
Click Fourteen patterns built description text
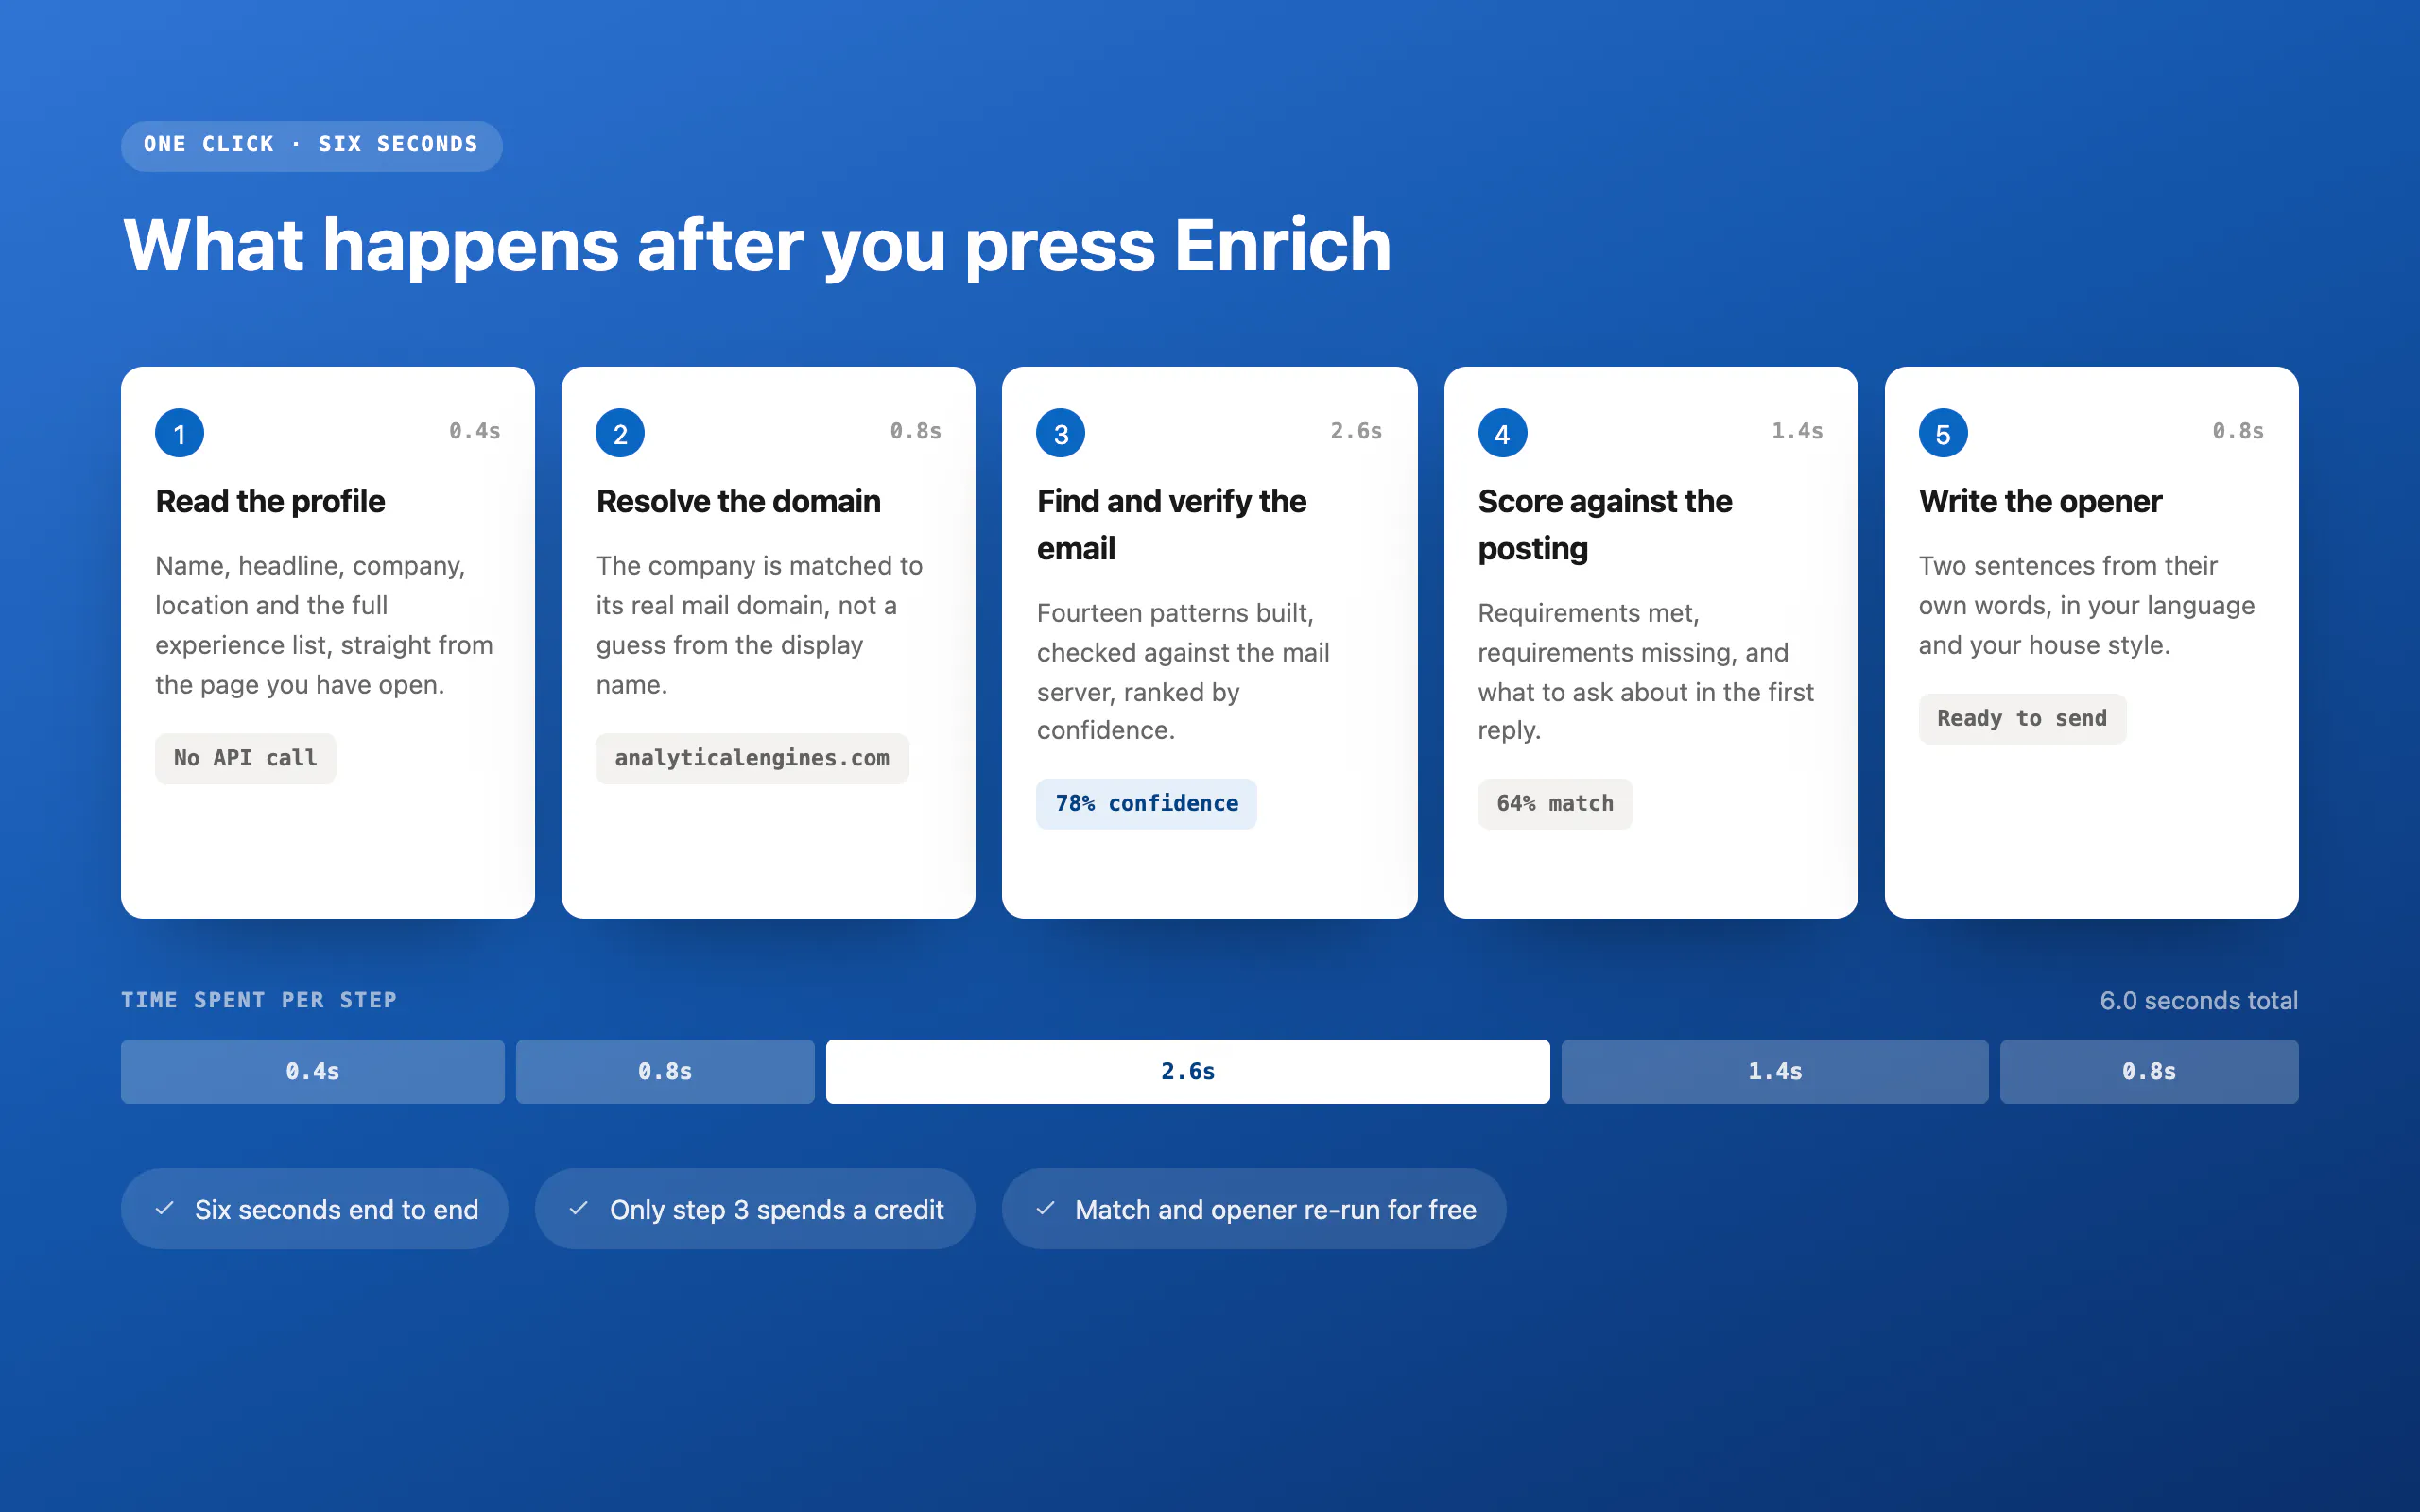point(1184,671)
